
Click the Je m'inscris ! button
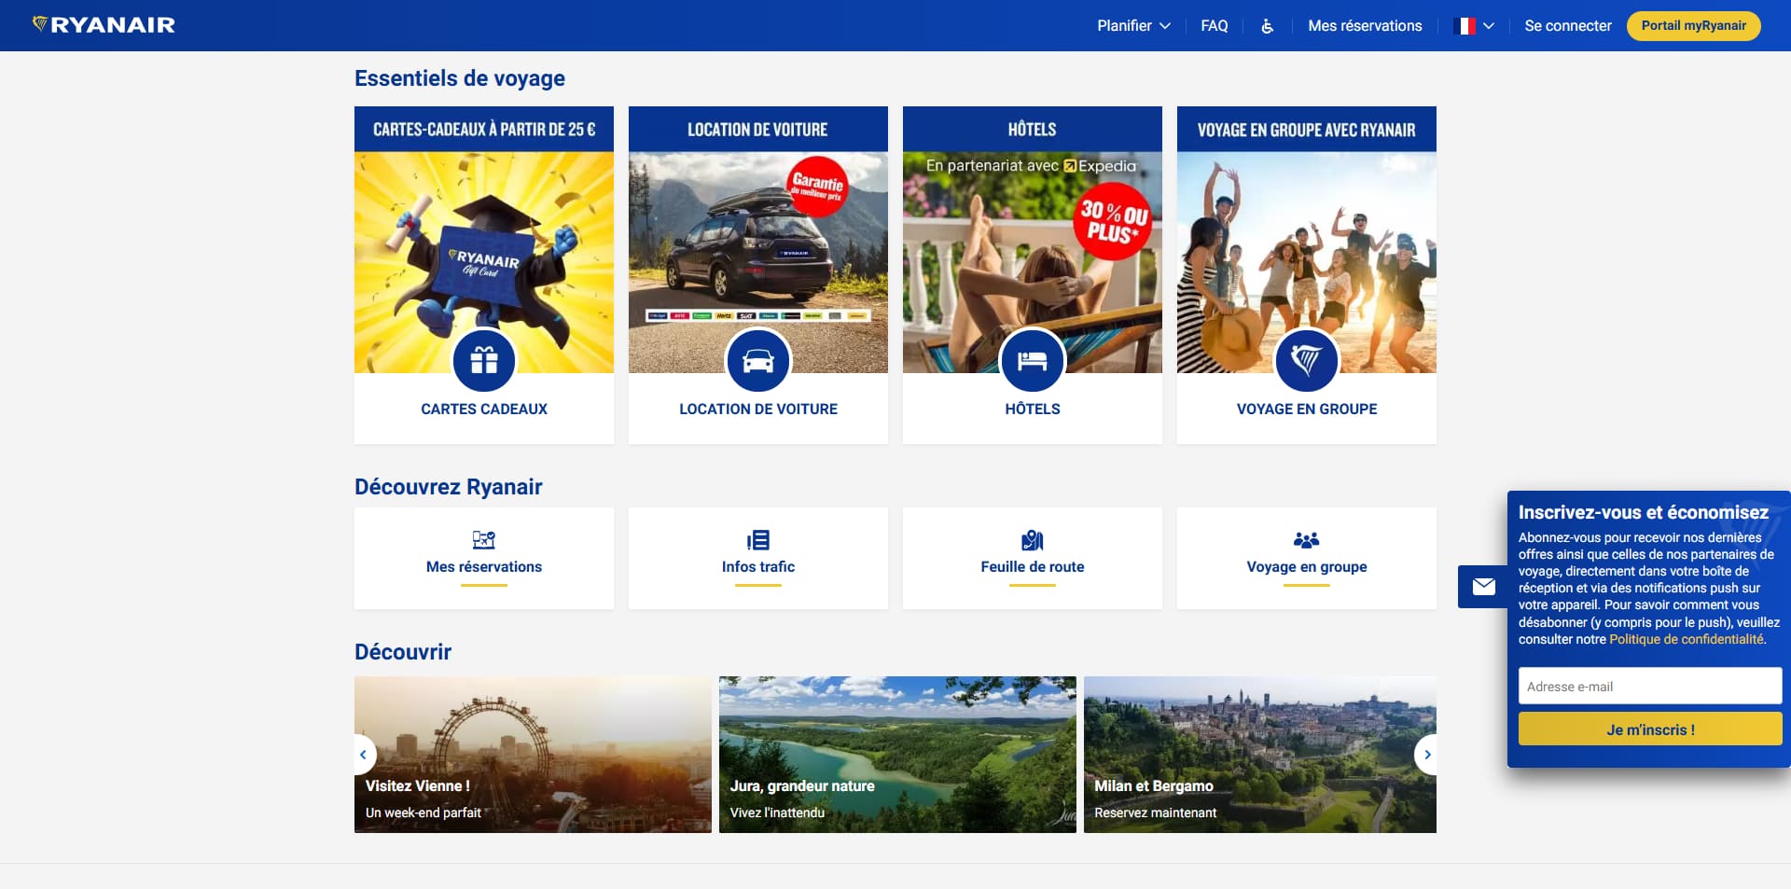click(x=1650, y=729)
